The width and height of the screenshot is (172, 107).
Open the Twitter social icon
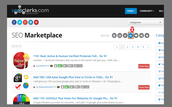point(20,22)
